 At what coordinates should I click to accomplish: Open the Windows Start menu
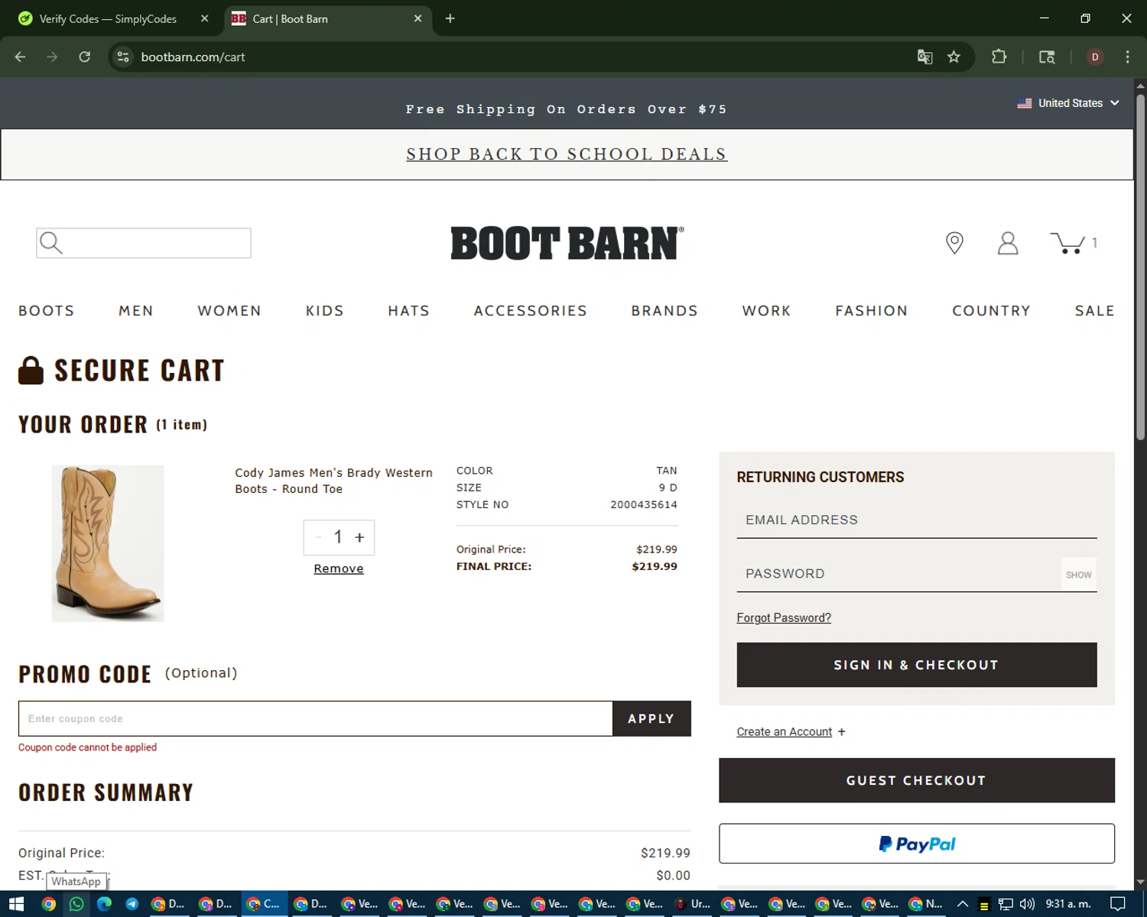(x=17, y=904)
